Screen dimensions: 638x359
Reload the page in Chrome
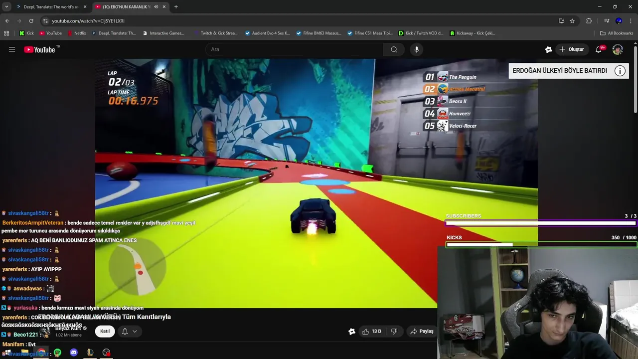pyautogui.click(x=31, y=21)
